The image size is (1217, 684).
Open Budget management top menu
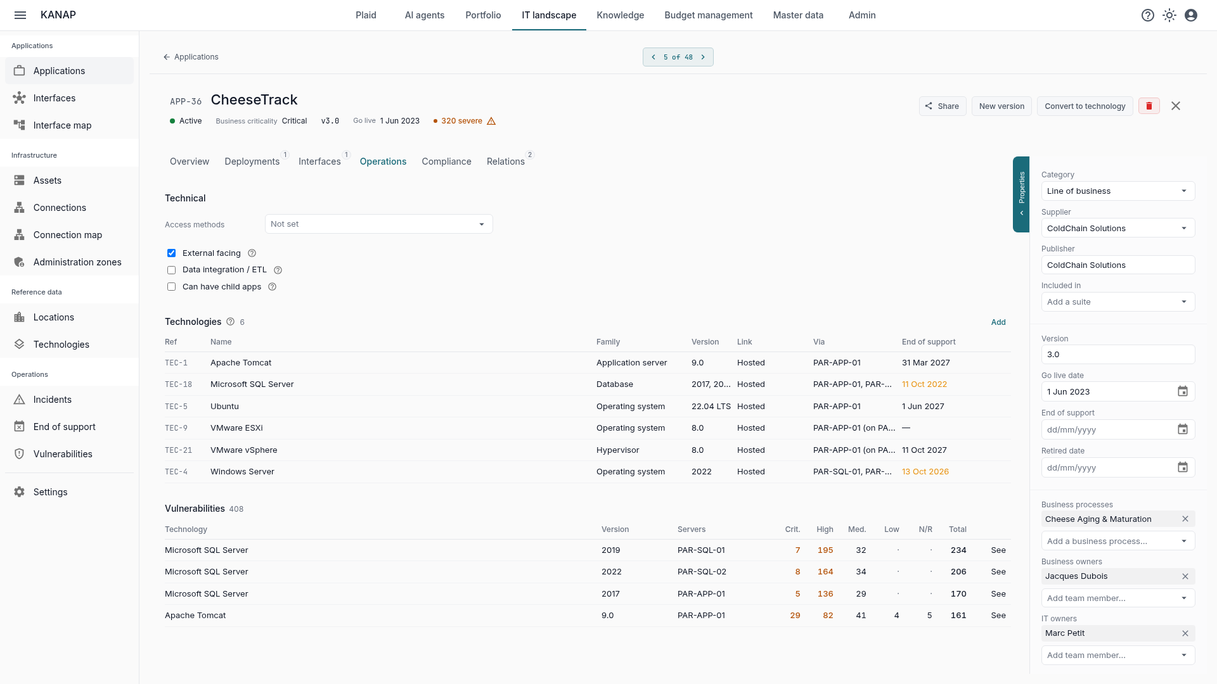pos(708,15)
